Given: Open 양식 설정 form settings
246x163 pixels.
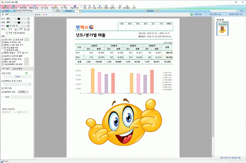Looking at the screenshot, I should 45,7.
